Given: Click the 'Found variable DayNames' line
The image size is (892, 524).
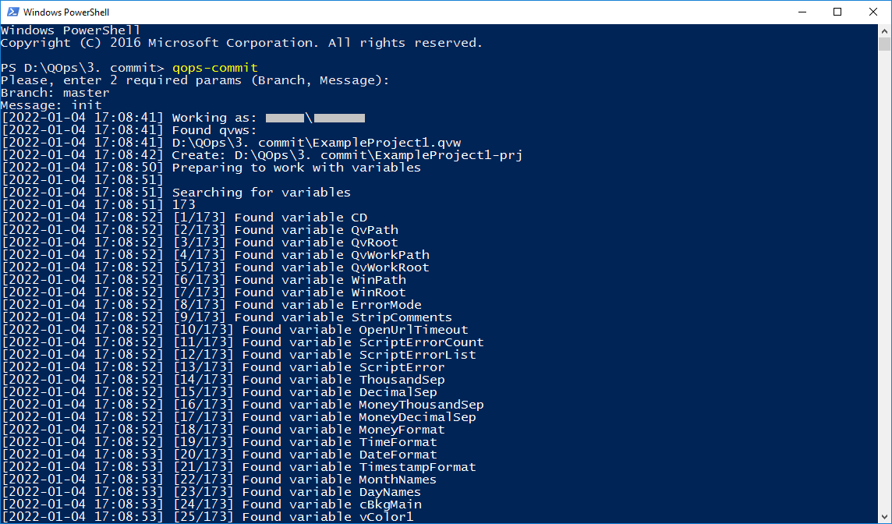Looking at the screenshot, I should [211, 494].
